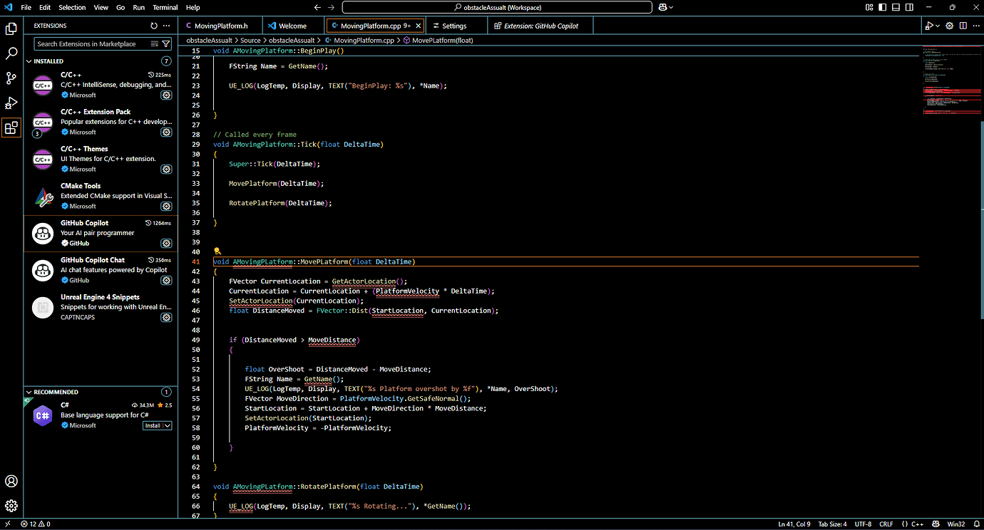Toggle the primary side bar layout
The image size is (984, 530).
coord(883,7)
